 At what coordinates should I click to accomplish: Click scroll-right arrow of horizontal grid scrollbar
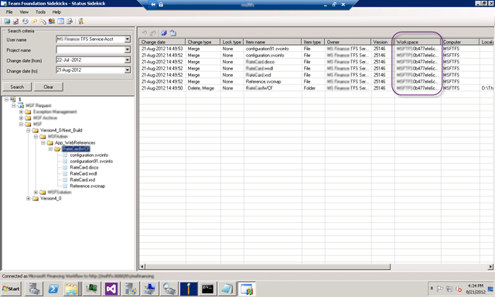pyautogui.click(x=490, y=267)
